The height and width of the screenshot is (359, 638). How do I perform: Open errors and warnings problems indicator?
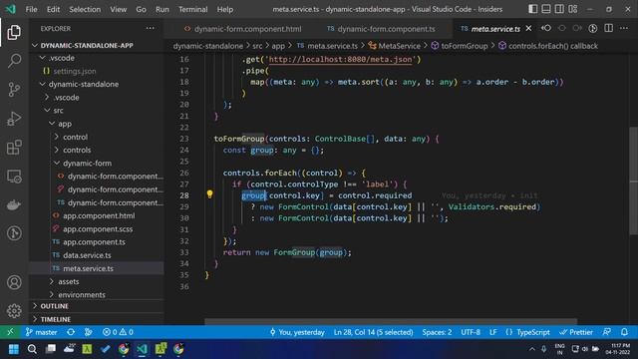coord(118,332)
